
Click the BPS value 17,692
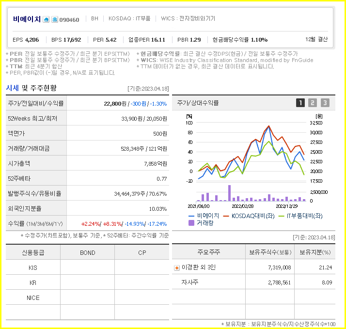(x=72, y=40)
